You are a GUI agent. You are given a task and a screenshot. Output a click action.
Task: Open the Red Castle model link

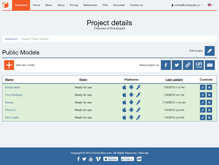click(x=12, y=118)
